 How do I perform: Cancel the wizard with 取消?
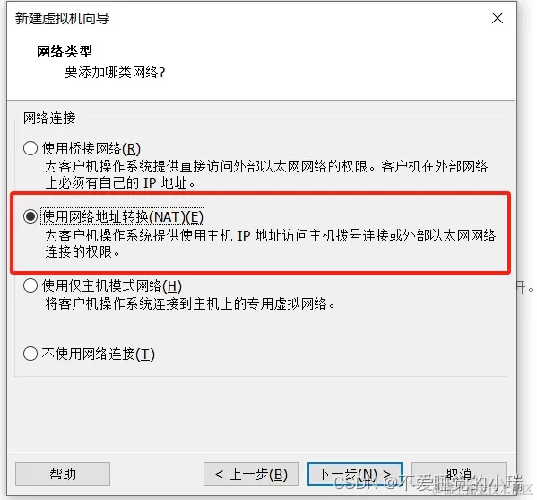459,474
